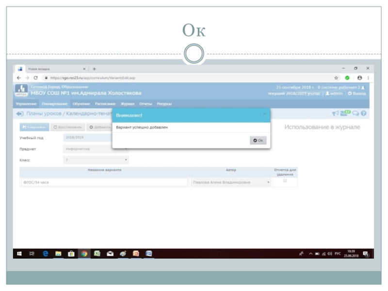Reload the page with the refresh icon
This screenshot has width=388, height=291.
tap(35, 78)
